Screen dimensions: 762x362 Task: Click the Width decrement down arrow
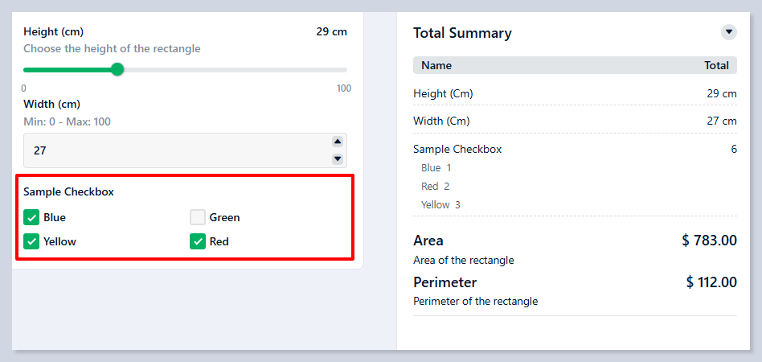point(338,159)
